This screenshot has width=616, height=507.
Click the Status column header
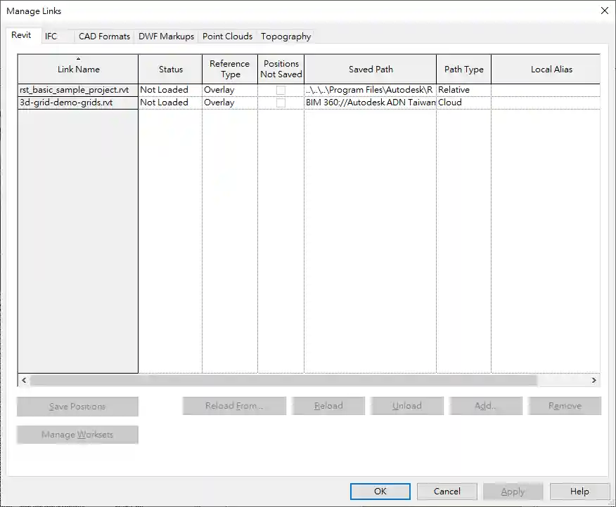click(172, 69)
